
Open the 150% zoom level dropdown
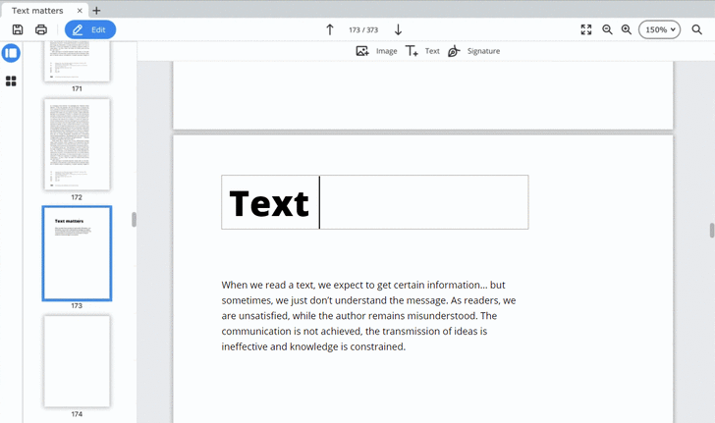point(659,29)
